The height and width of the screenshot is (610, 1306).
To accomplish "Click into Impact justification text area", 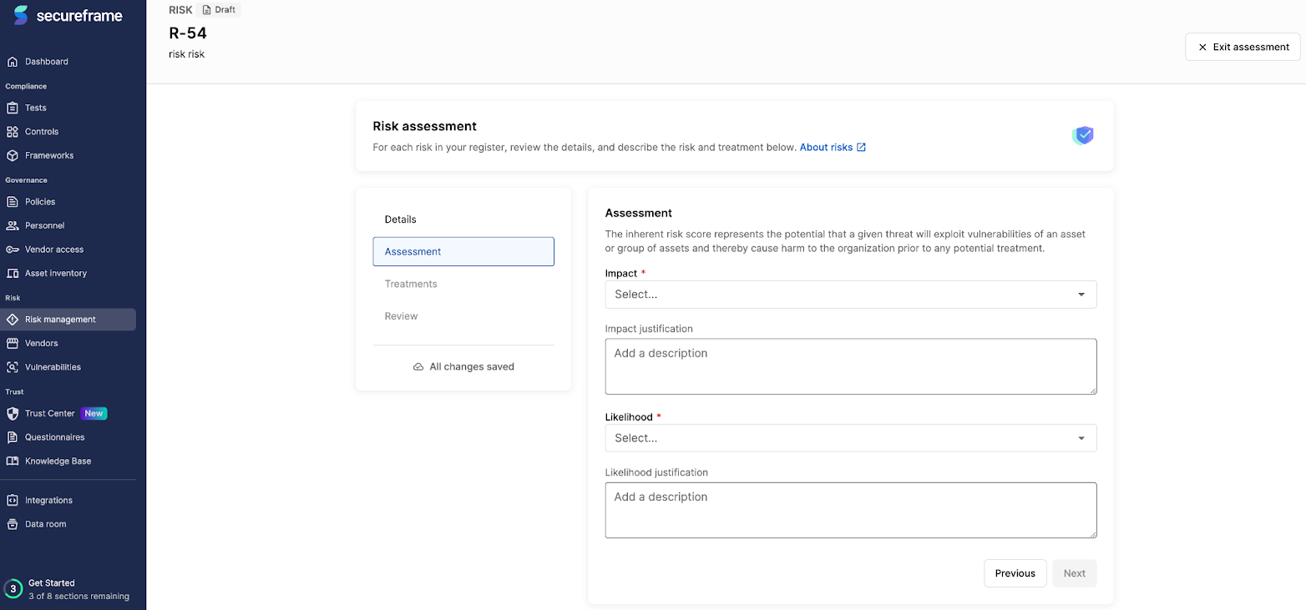I will 851,366.
